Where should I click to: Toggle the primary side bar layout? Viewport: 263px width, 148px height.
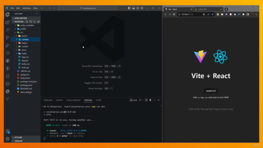[x=129, y=8]
